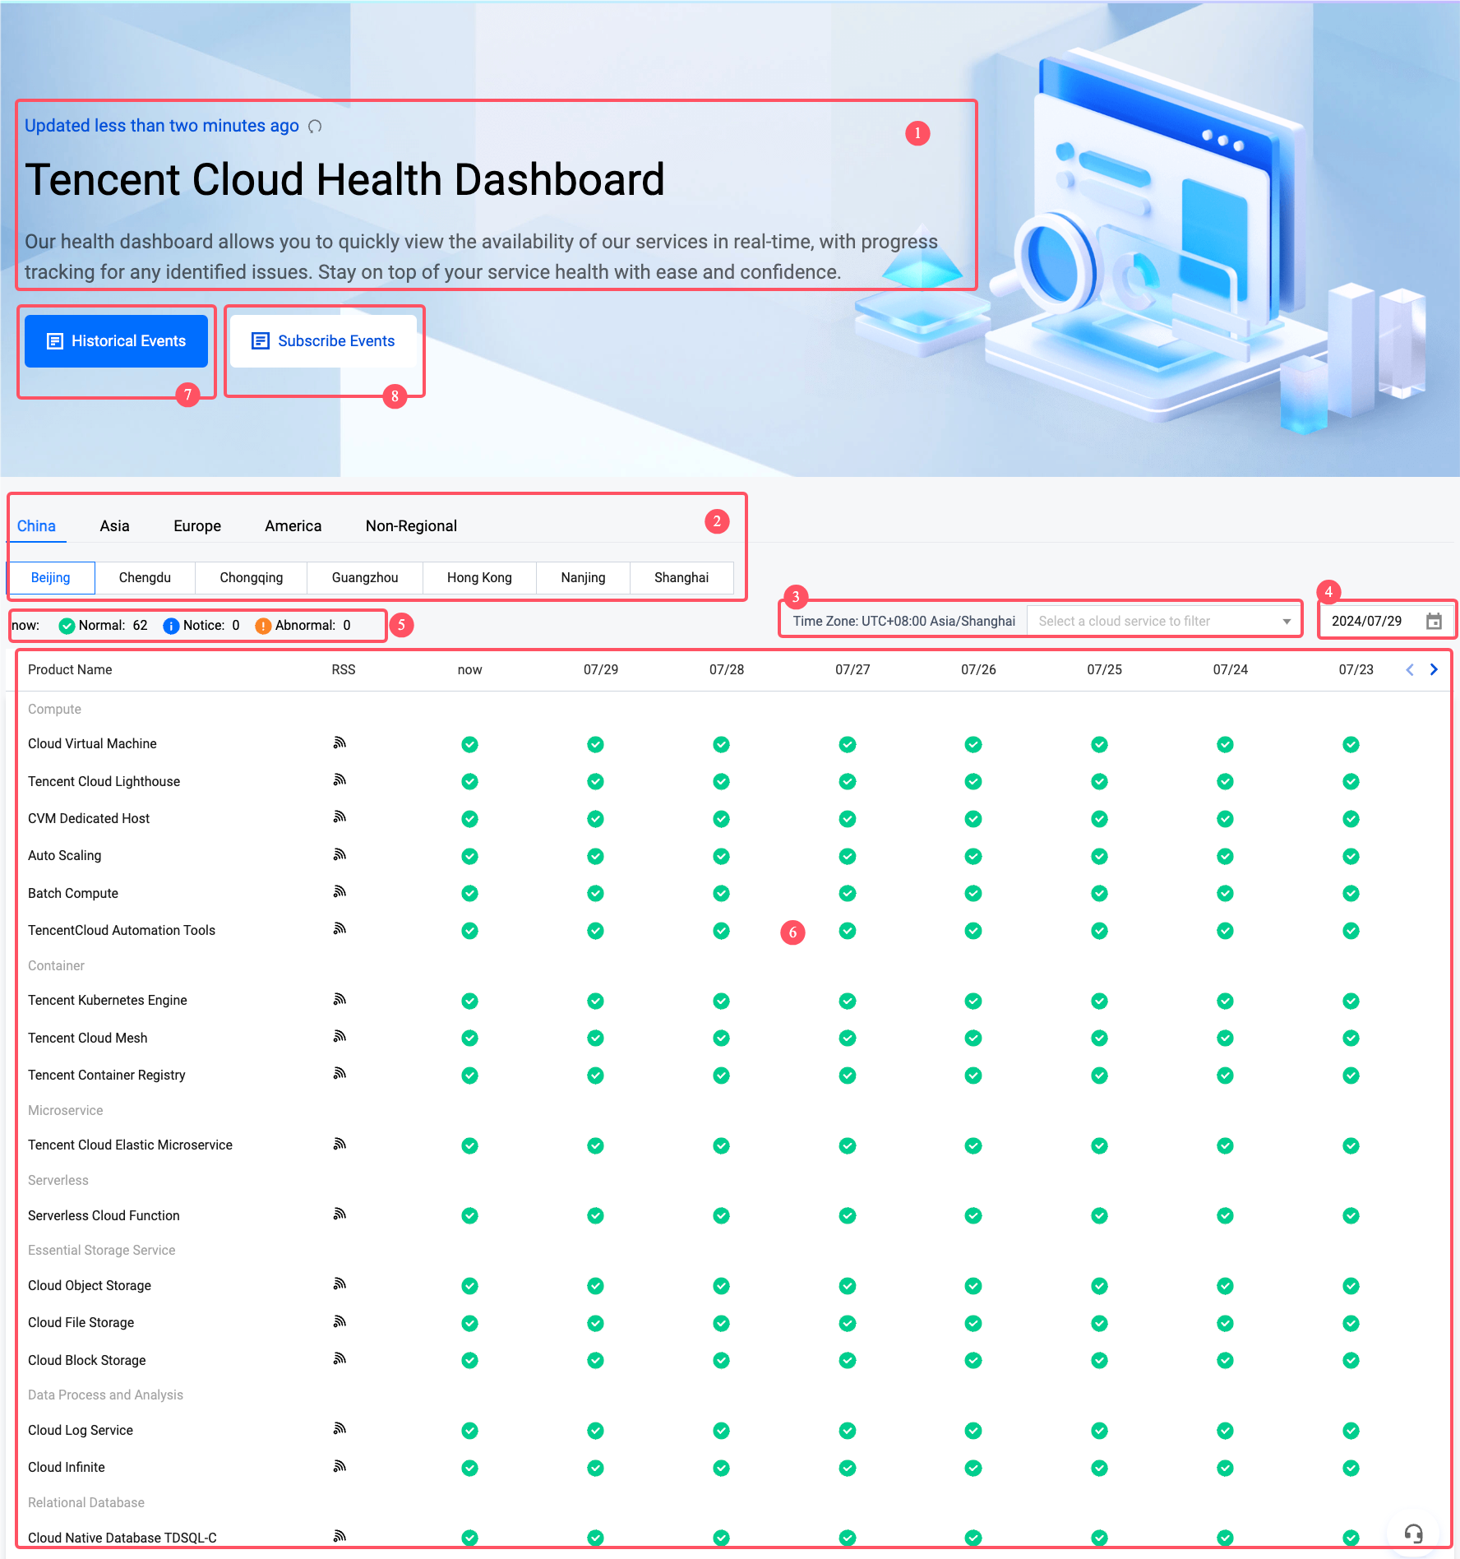Image resolution: width=1460 pixels, height=1559 pixels.
Task: Click Cloud Virtual Machine status icon under now
Action: (469, 744)
